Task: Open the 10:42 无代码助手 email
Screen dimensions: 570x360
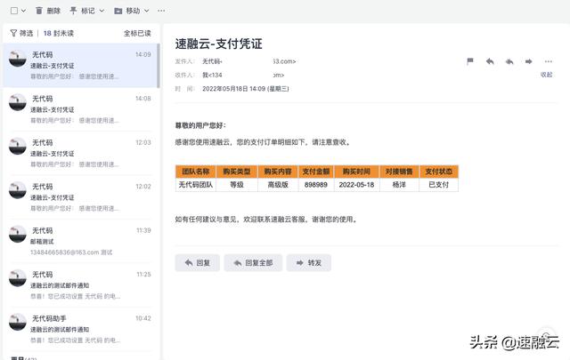Action: 80,329
